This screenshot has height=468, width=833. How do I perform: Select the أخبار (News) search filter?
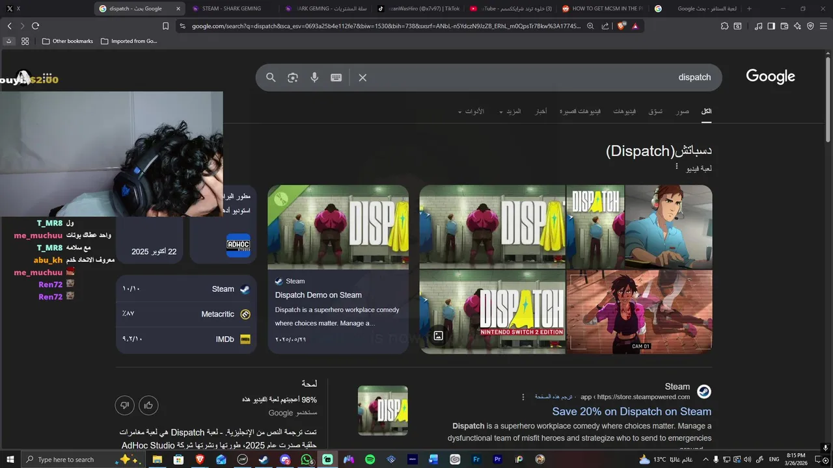pyautogui.click(x=541, y=112)
